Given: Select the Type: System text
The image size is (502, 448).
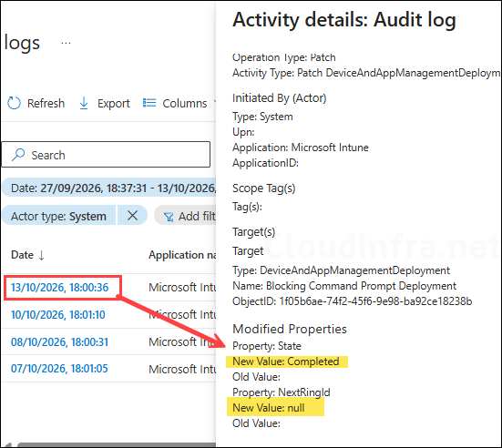Looking at the screenshot, I should coord(262,117).
